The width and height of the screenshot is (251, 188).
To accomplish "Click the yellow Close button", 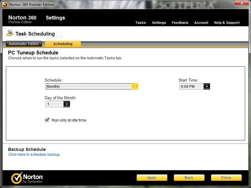I will tap(226, 177).
